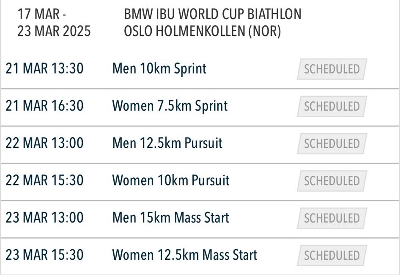This screenshot has height=275, width=400.
Task: Click SCHEDULED badge for Men 10km Sprint
Action: 332,69
